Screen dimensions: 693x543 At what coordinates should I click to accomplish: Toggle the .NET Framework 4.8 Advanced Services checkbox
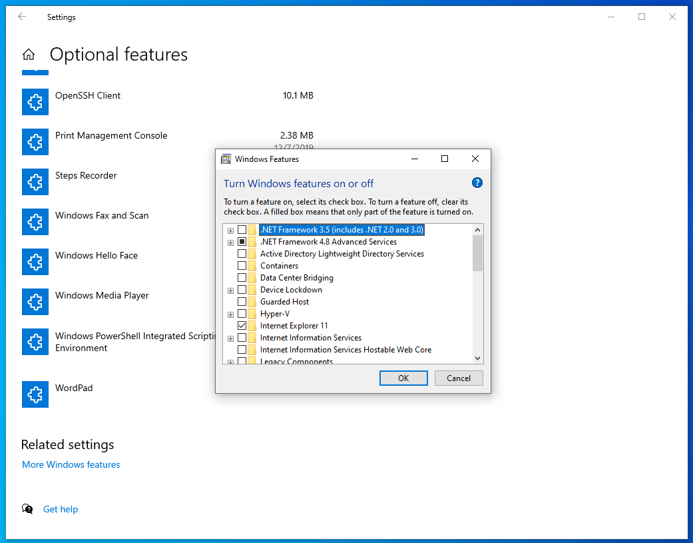242,241
